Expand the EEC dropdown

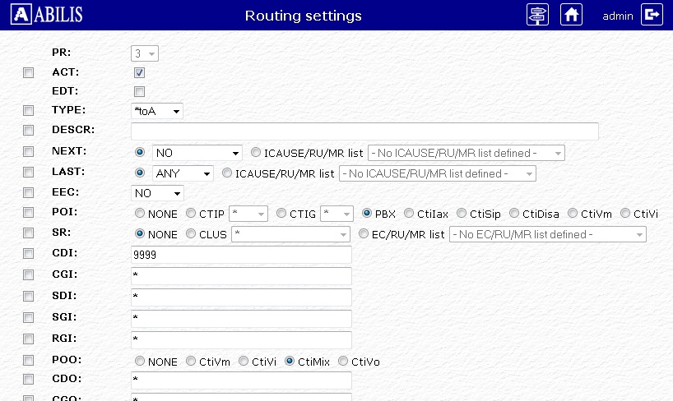(157, 194)
